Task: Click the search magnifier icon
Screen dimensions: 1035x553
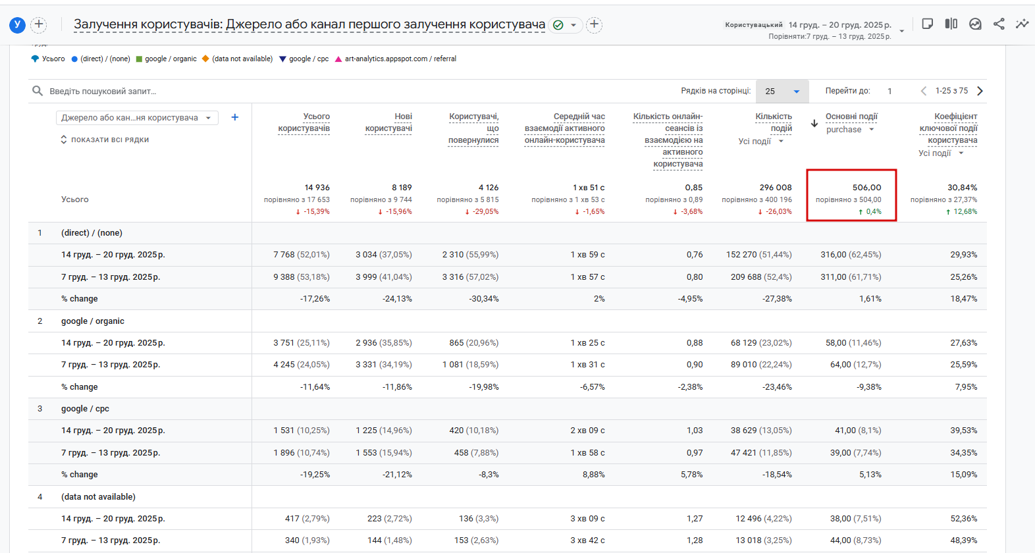Action: tap(38, 91)
